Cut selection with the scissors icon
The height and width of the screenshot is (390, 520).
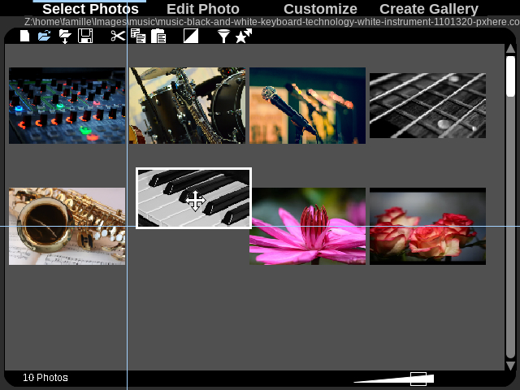pos(118,36)
